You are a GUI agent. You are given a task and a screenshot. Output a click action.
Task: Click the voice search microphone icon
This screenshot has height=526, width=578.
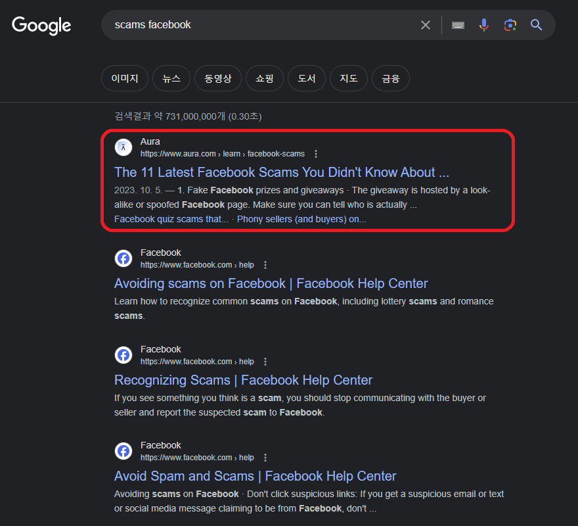(x=484, y=24)
